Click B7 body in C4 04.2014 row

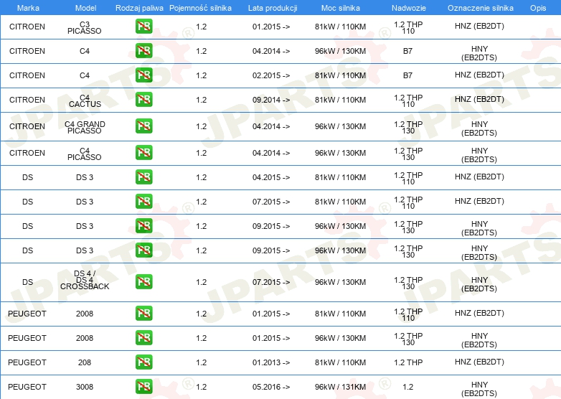point(407,51)
